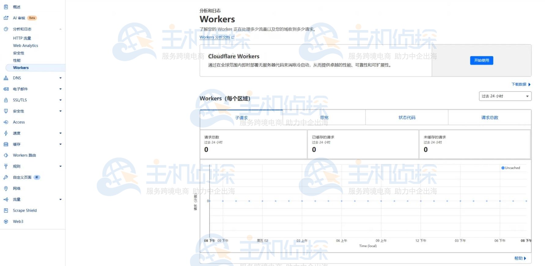Open Performance analytics submenu item
Image resolution: width=545 pixels, height=266 pixels.
(x=17, y=60)
